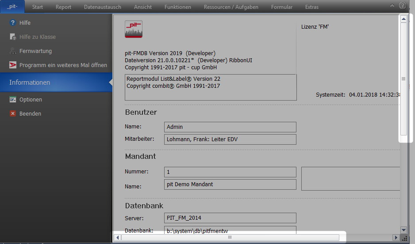Viewport: 415px width, 244px height.
Task: Click the vertical scrollbar thumb
Action: [x=403, y=79]
